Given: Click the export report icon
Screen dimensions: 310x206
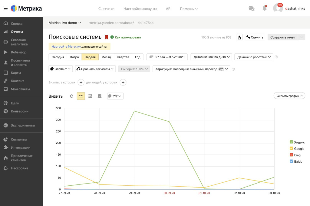Looking at the screenshot, I should tap(239, 37).
